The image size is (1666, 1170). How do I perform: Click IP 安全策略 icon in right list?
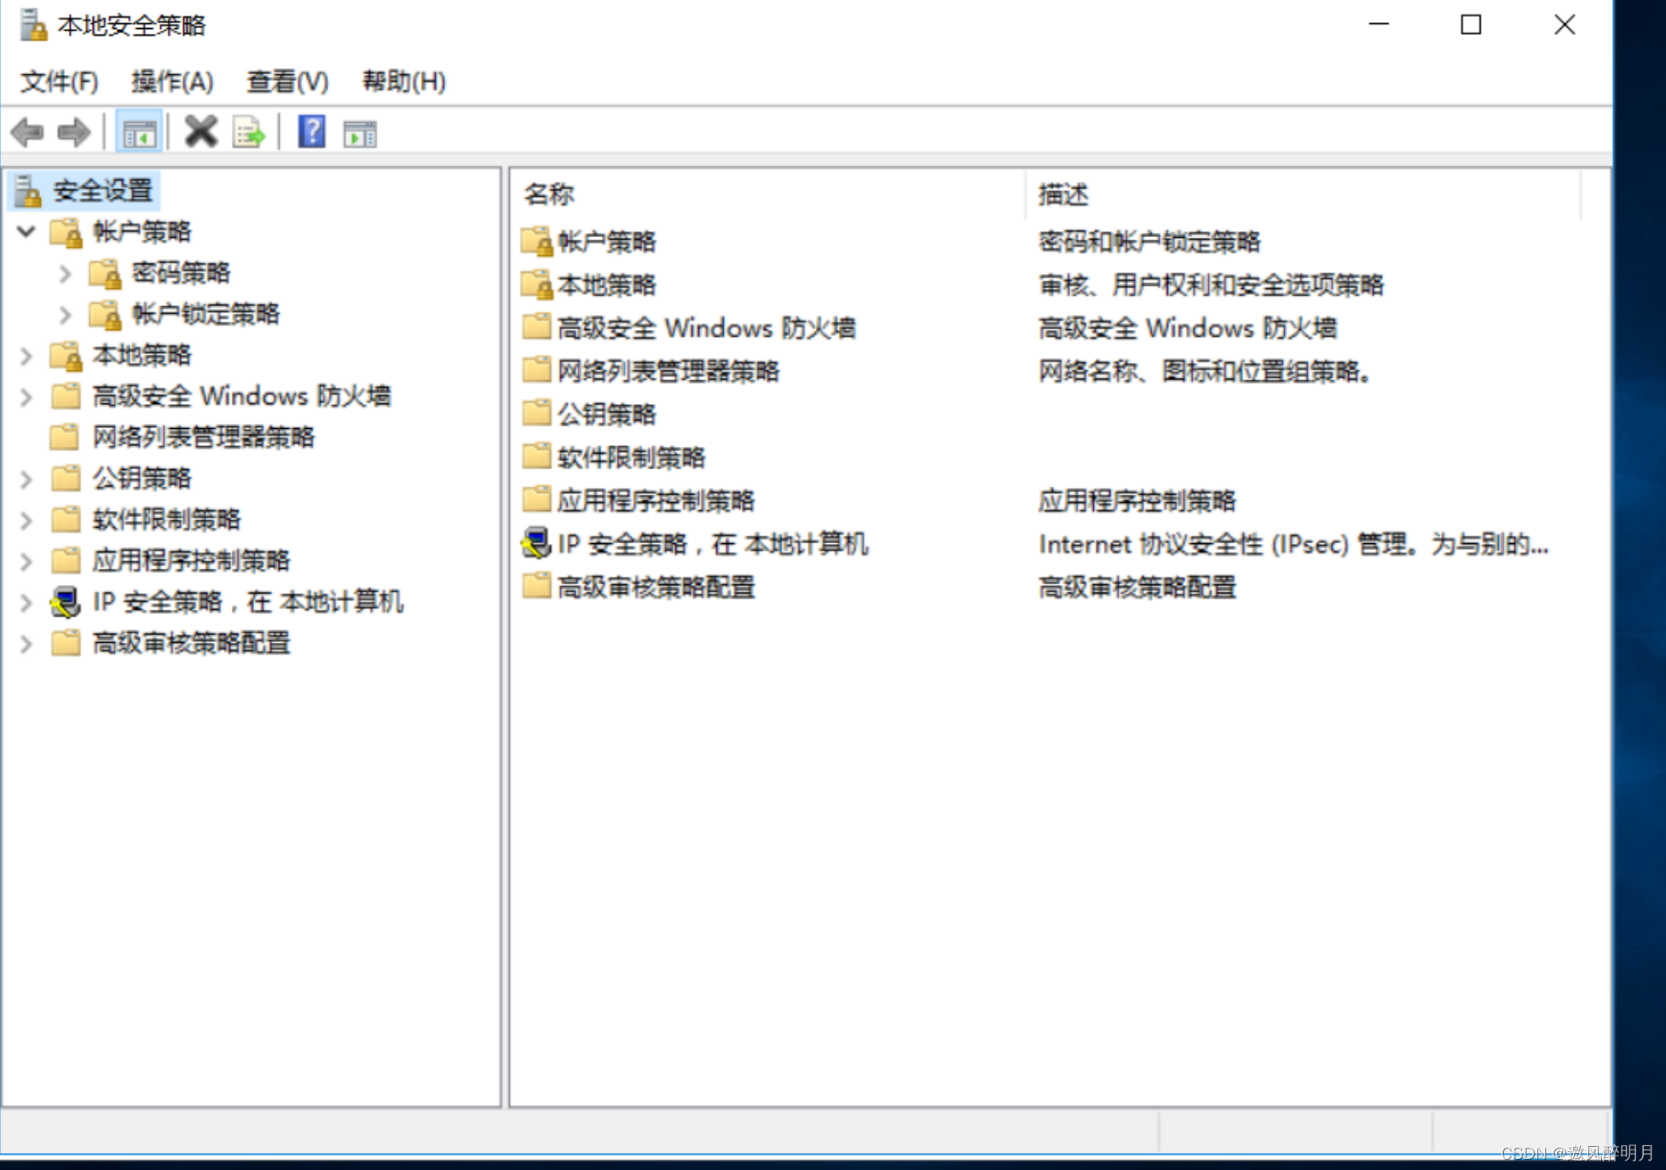(536, 543)
